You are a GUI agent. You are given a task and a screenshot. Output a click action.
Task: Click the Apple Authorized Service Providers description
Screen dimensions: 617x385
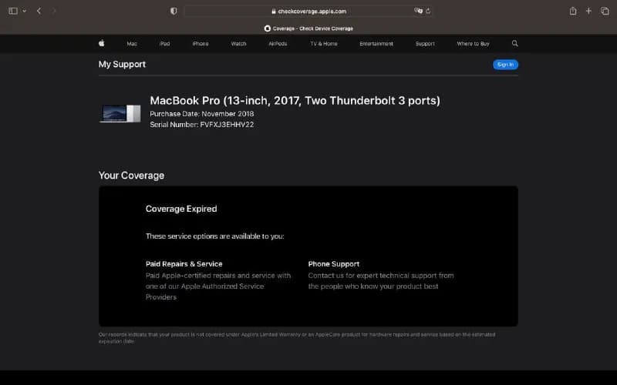pos(218,286)
